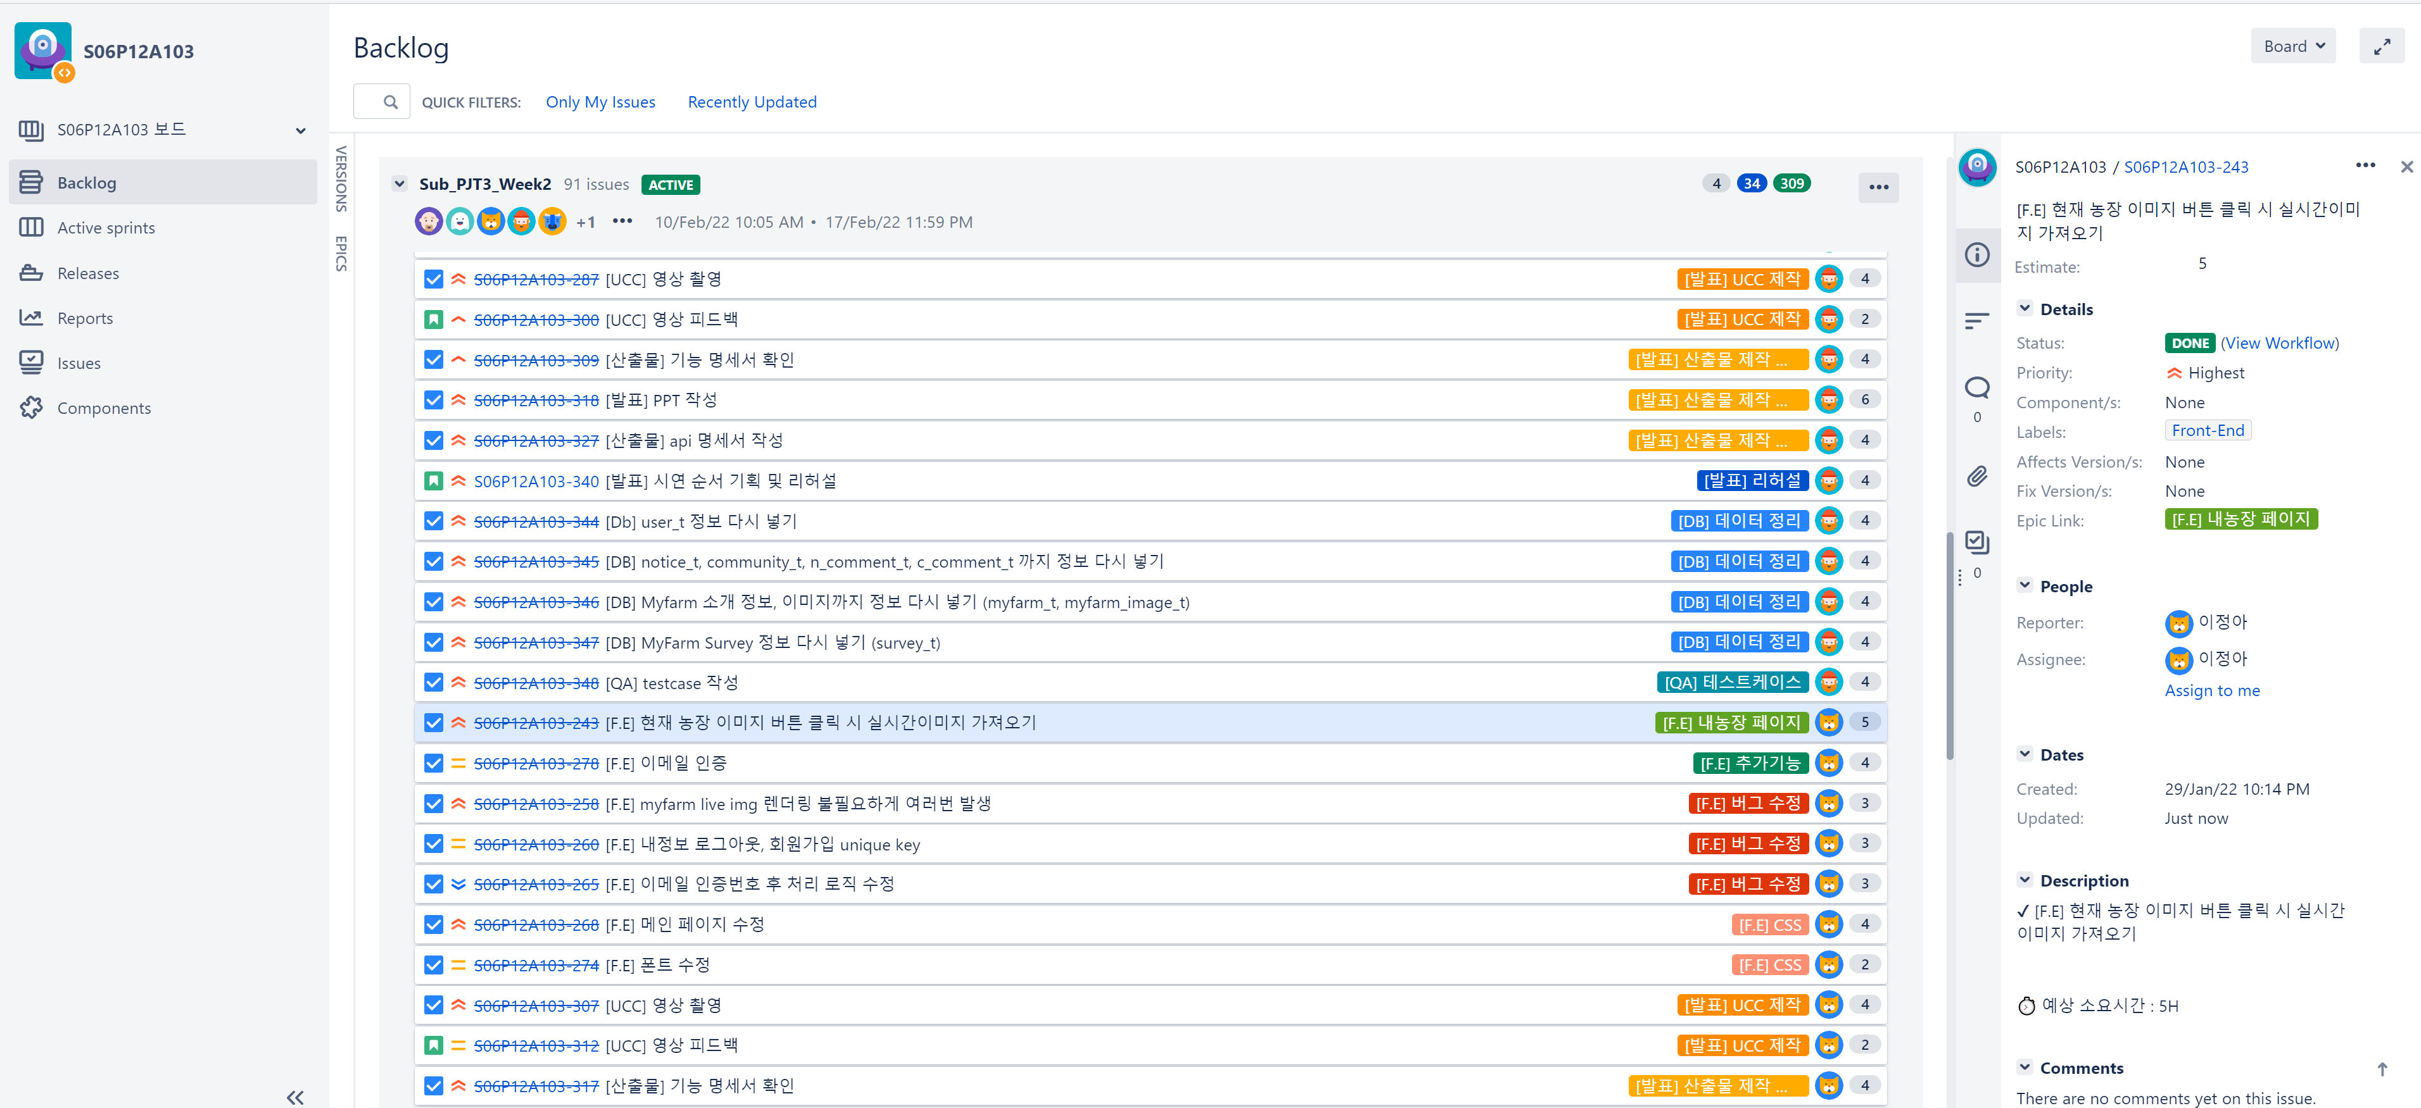
Task: Open the Board dropdown menu
Action: click(2292, 46)
